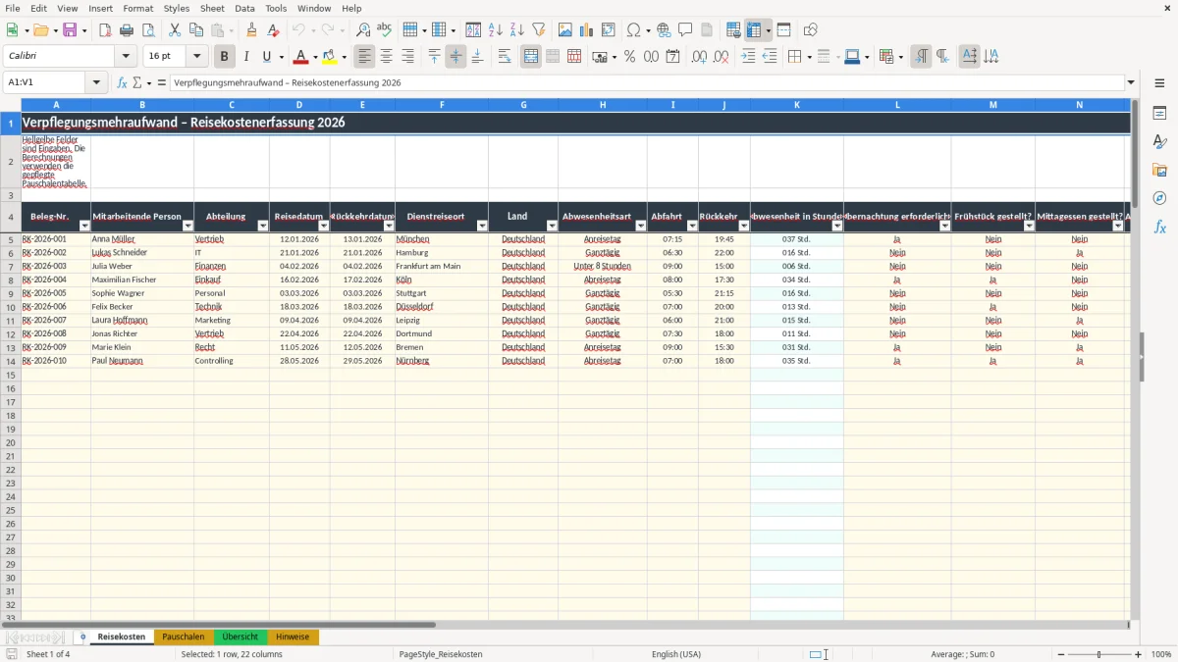This screenshot has width=1178, height=662.
Task: Click cell with Frankfurt am Main
Action: pos(442,266)
